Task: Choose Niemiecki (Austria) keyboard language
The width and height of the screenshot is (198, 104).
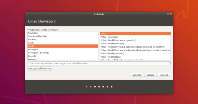Action: coord(63,36)
